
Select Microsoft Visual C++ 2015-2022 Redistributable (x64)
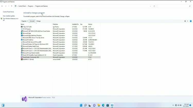(60, 48)
